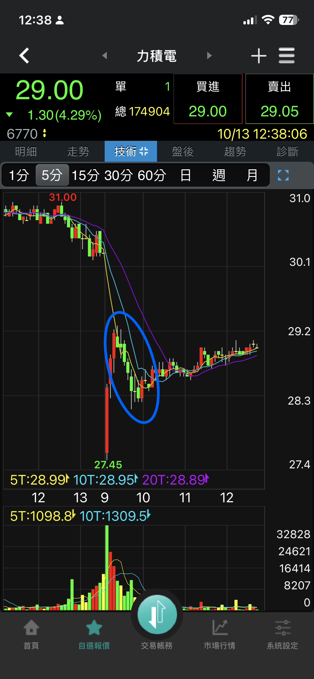Add stock with the plus icon

pyautogui.click(x=259, y=56)
